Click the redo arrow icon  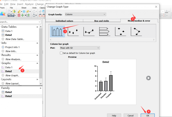point(34,11)
